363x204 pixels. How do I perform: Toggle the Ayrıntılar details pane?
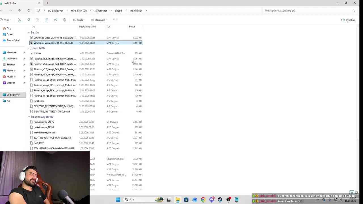tap(348, 20)
